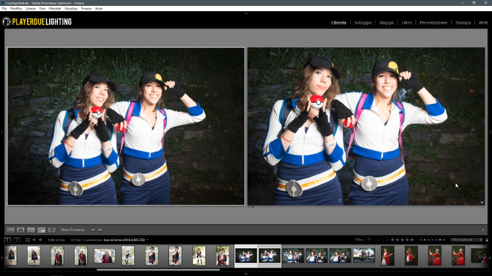This screenshot has width=492, height=276.
Task: Toggle green color label filter
Action: click(429, 240)
